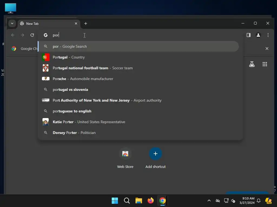The height and width of the screenshot is (207, 277).
Task: Click the browser forward arrow
Action: (x=22, y=35)
